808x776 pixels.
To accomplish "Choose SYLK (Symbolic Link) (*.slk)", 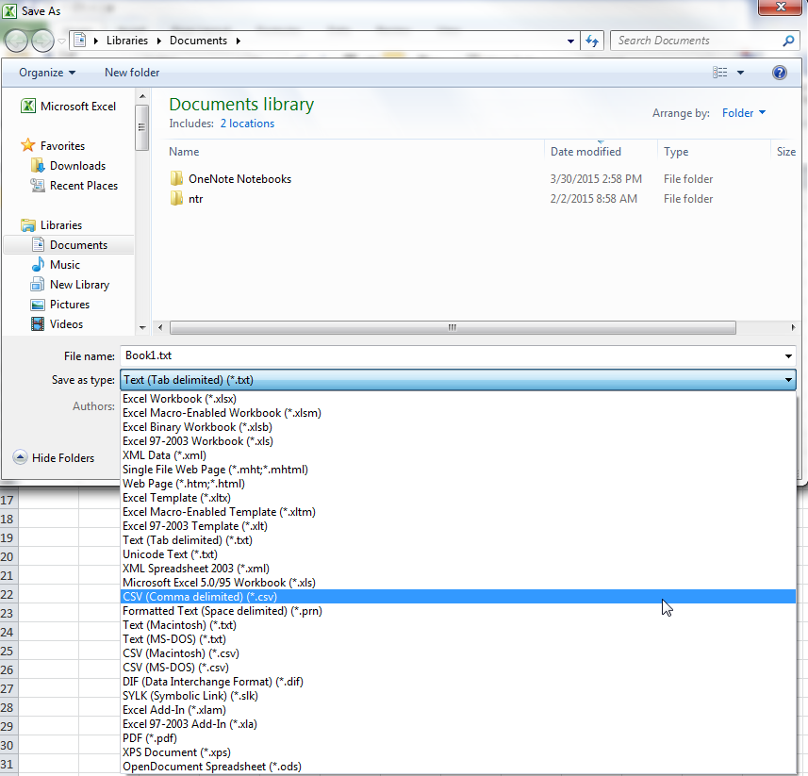I will click(x=458, y=696).
